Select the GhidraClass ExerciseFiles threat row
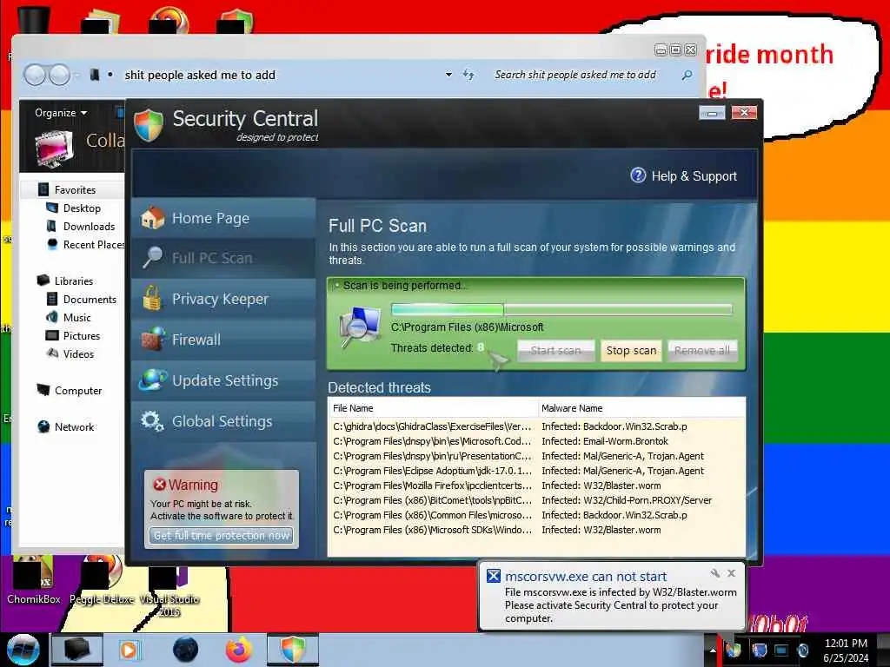 point(536,426)
